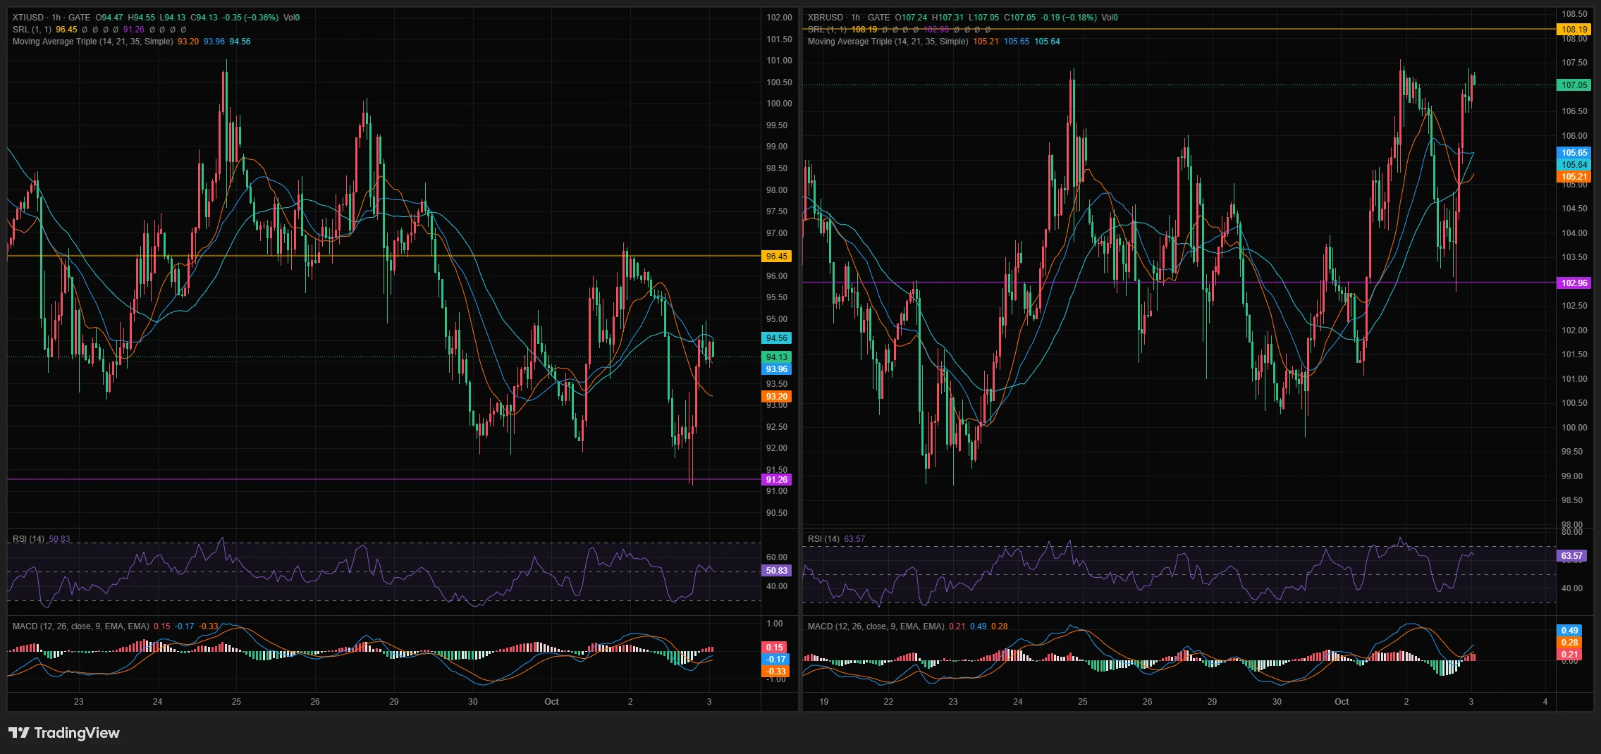
Task: Open Moving Average Triple legend on XTIUSD chart
Action: [x=92, y=42]
